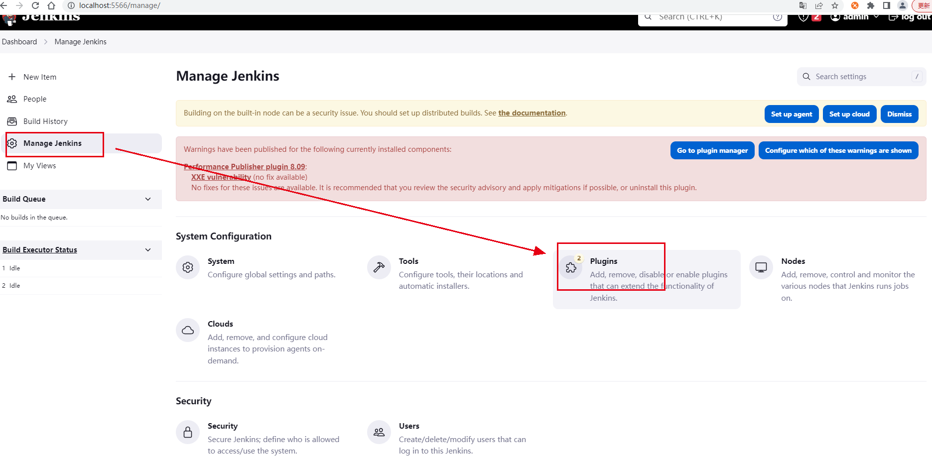Screen dimensions: 932x462
Task: Open the admin user dropdown chevron
Action: pyautogui.click(x=876, y=17)
